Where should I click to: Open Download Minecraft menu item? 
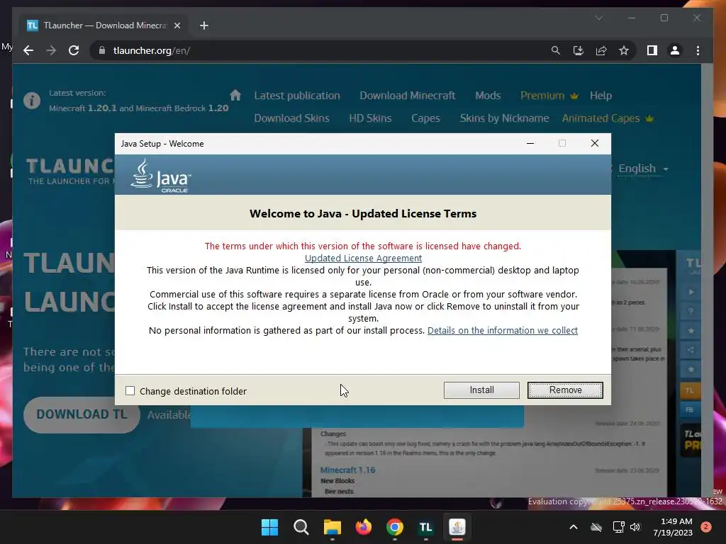408,96
